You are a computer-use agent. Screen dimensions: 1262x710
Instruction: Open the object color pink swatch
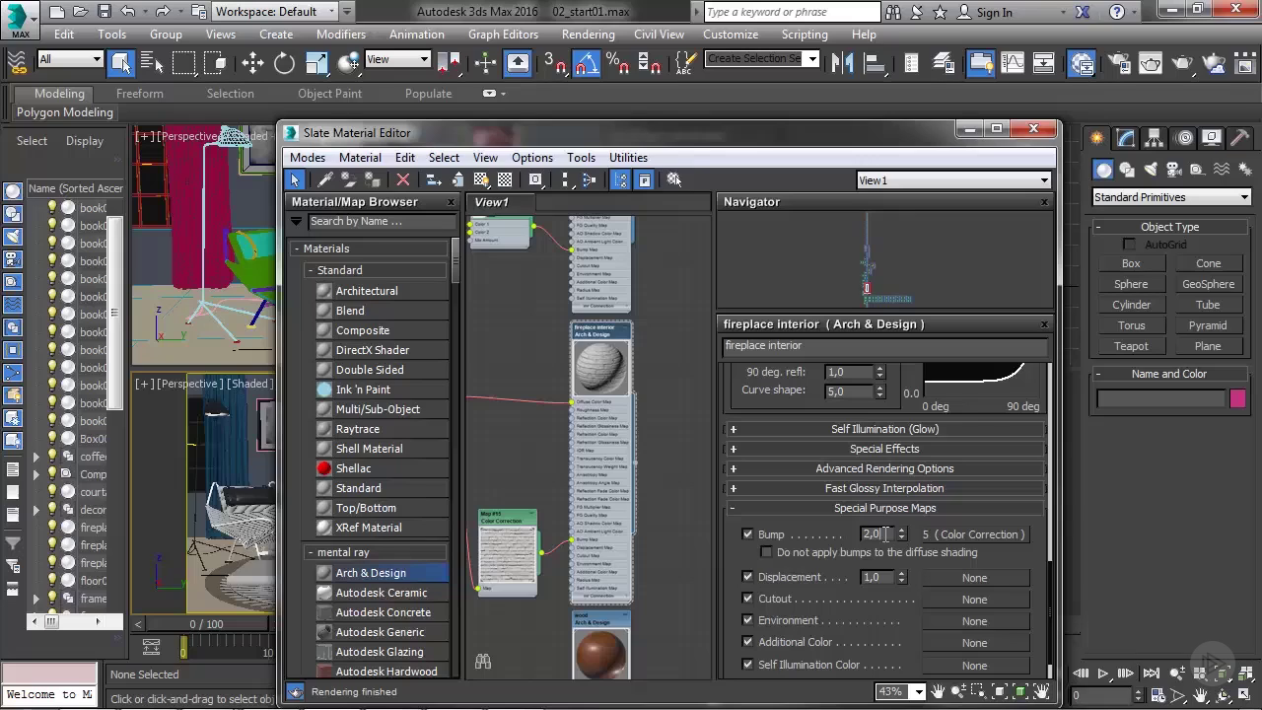point(1237,398)
